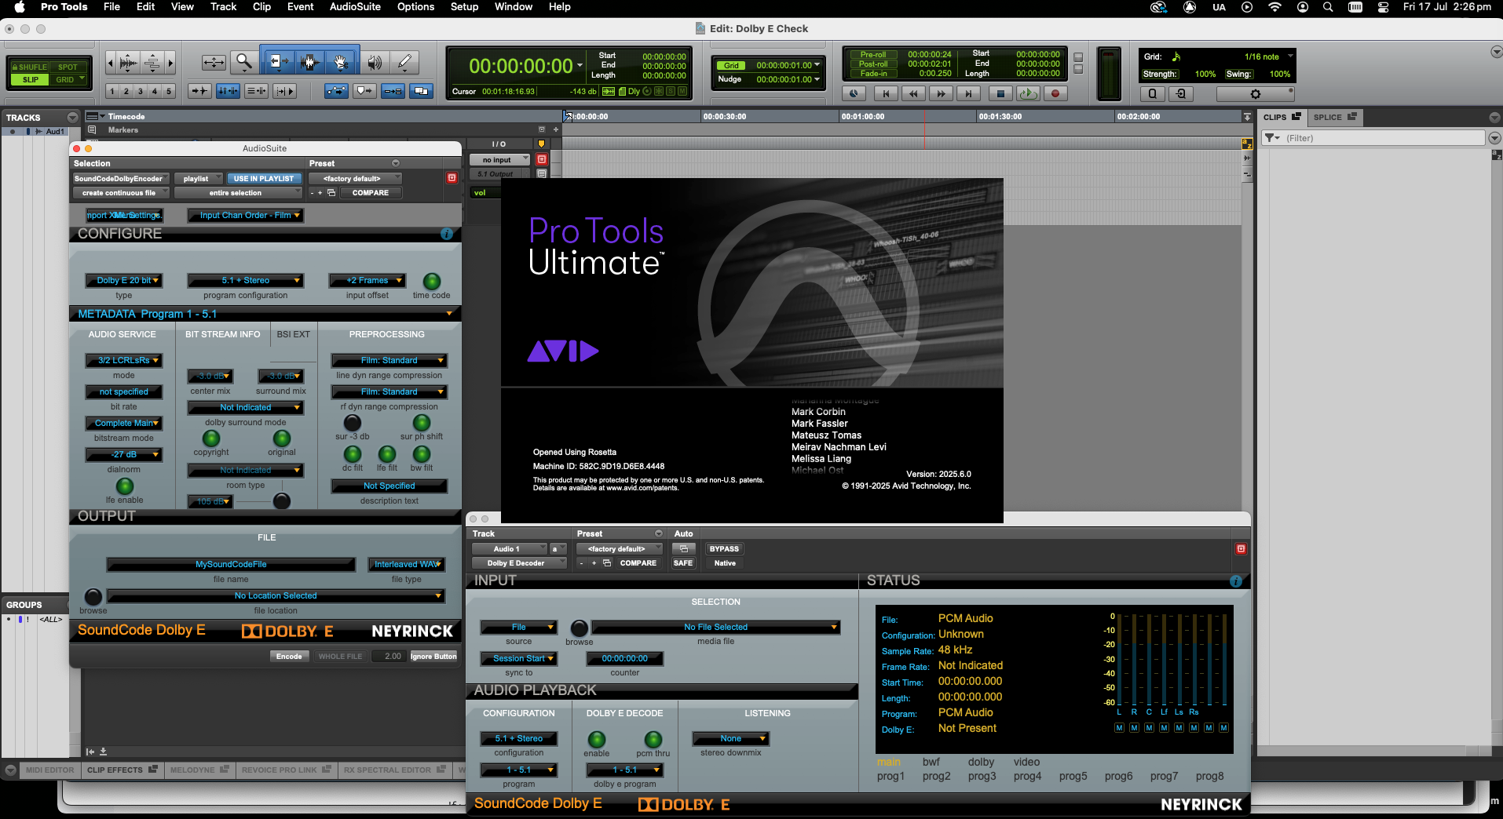The image size is (1503, 819).
Task: Click the macOS Spotlight search icon
Action: (1328, 7)
